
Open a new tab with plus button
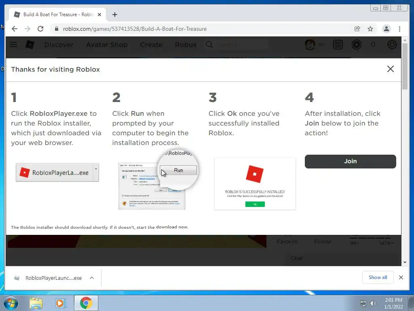(x=114, y=15)
